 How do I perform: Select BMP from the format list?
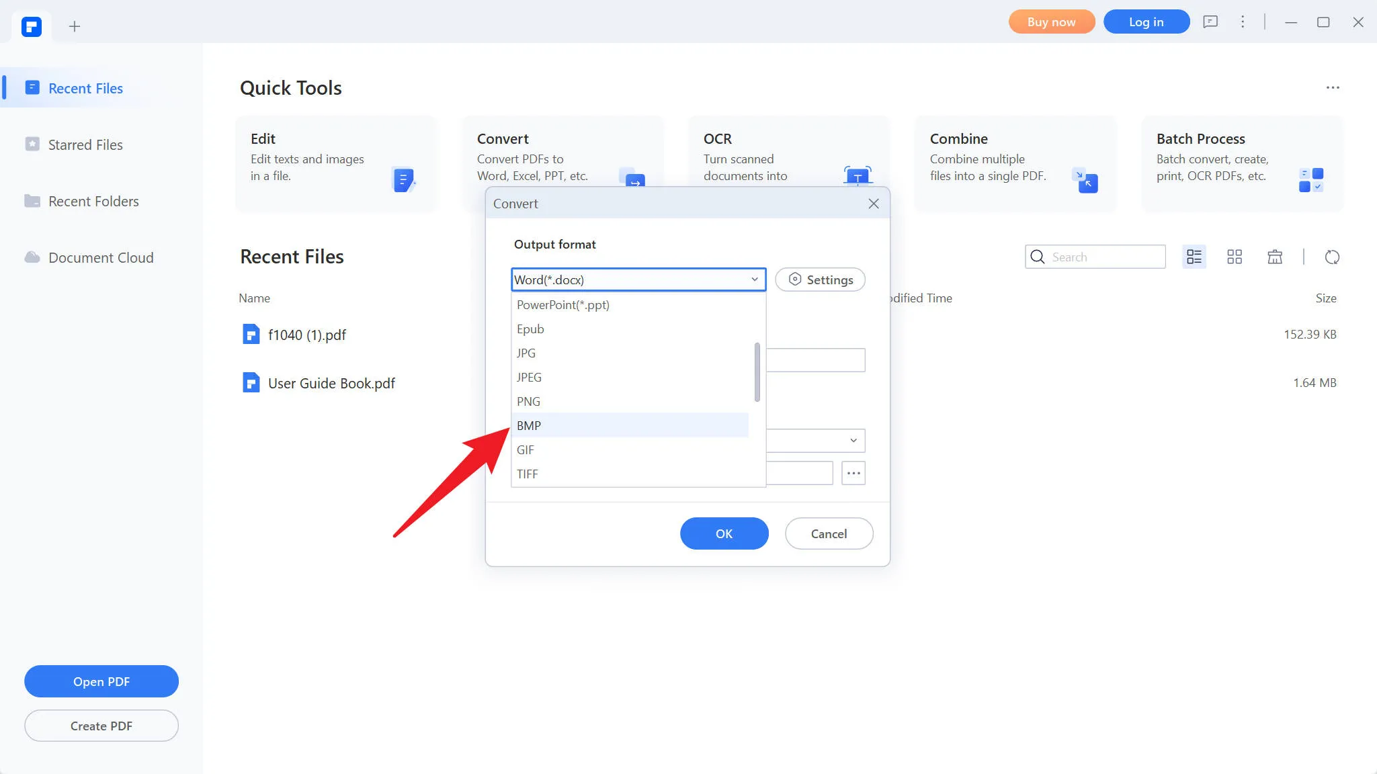[x=529, y=425]
